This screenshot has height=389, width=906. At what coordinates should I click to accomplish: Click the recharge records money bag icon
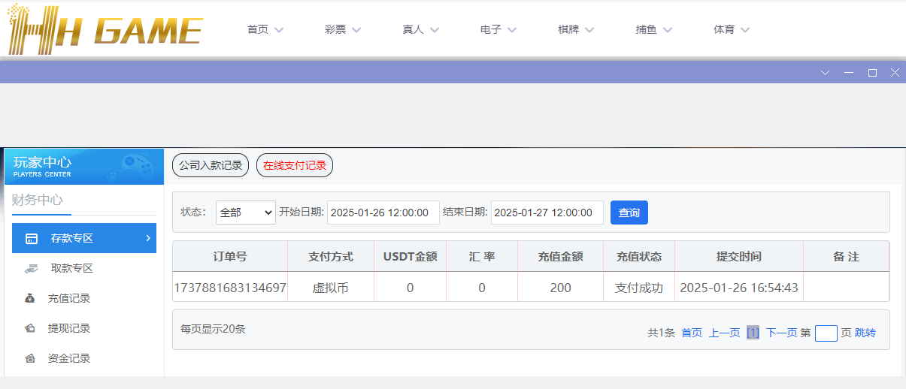click(30, 298)
